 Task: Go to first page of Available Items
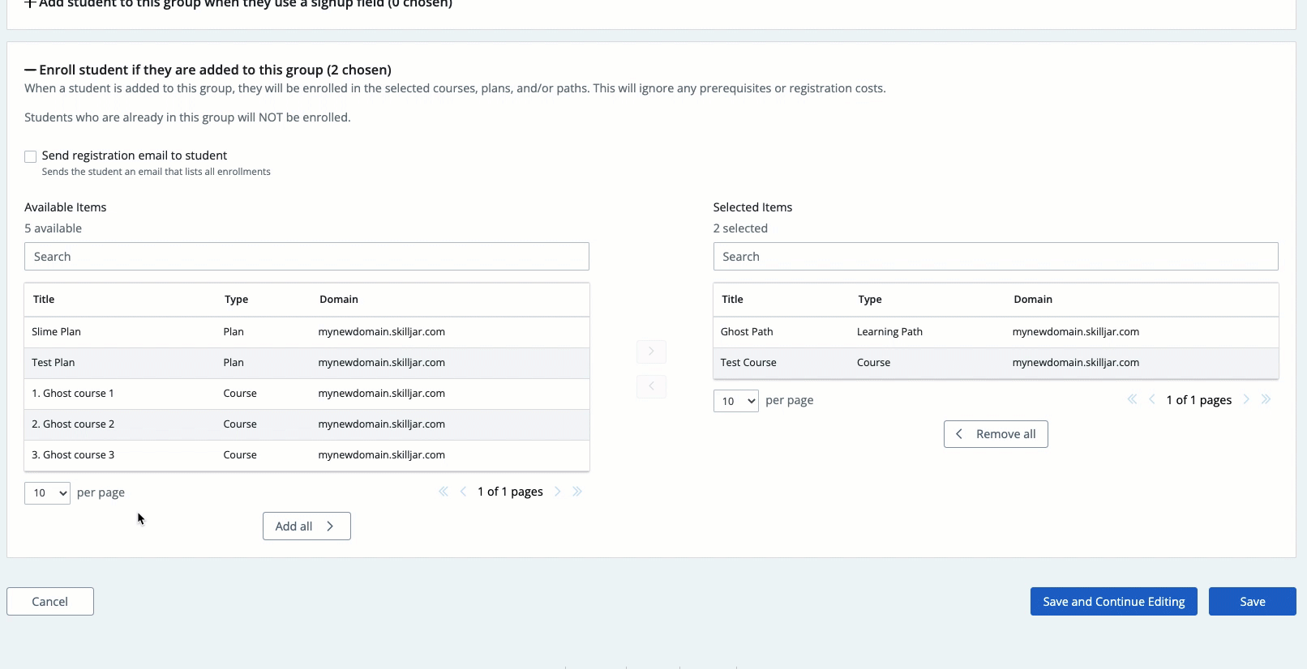pos(444,492)
